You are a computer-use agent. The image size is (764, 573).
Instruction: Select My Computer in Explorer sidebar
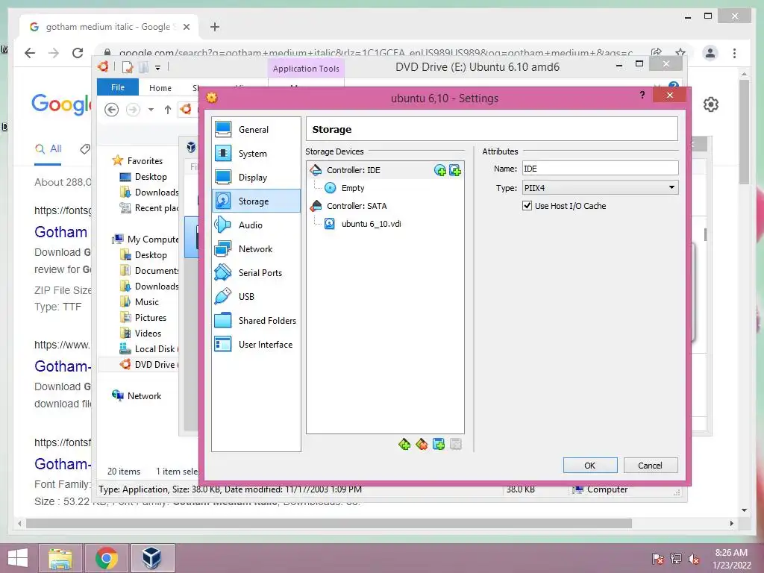(152, 239)
